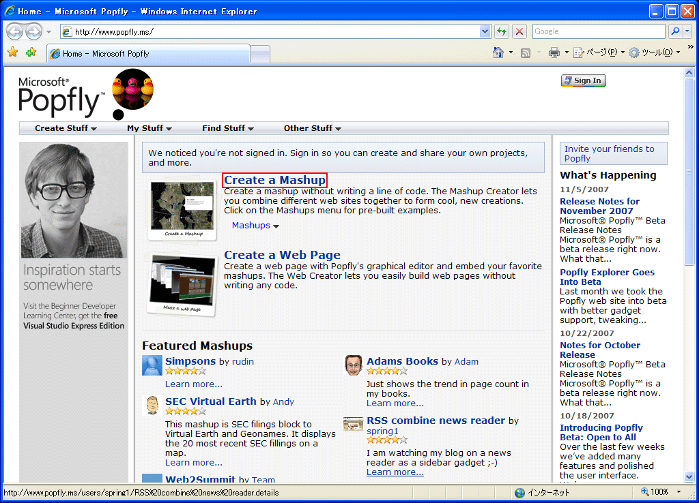Open the My Stuff menu

pyautogui.click(x=149, y=128)
